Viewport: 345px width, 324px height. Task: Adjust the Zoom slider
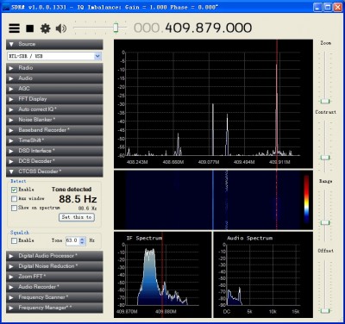[325, 102]
